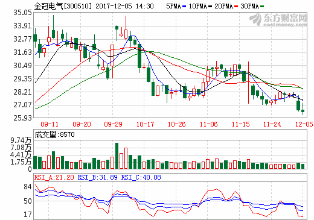Click the 09-20 date label

point(82,124)
